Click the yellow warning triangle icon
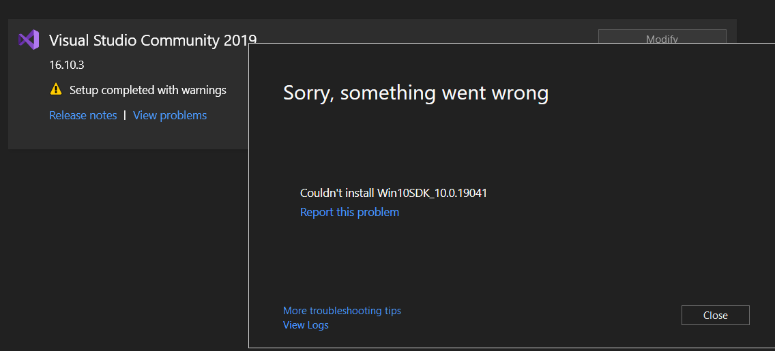 [x=56, y=89]
